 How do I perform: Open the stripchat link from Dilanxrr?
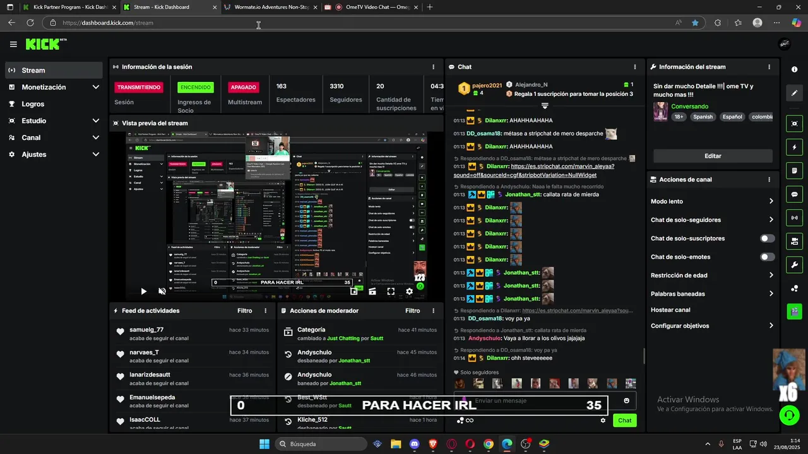click(533, 170)
